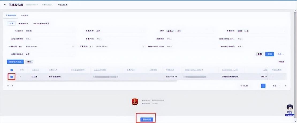Click the end-date input field
The height and width of the screenshot is (123, 297).
click(x=120, y=46)
